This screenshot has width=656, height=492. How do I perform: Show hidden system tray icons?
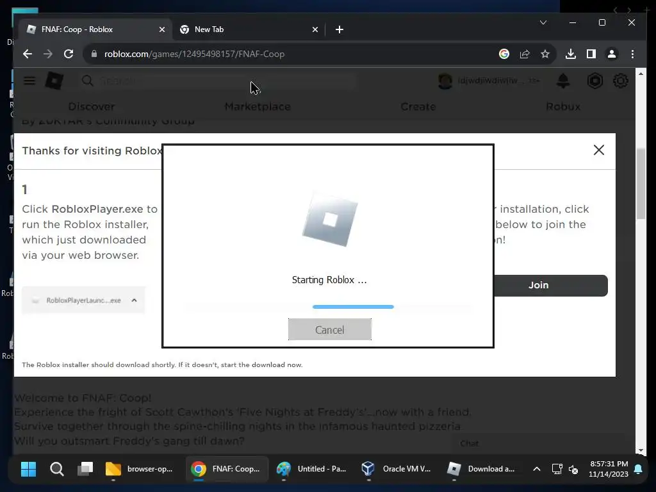pos(537,469)
